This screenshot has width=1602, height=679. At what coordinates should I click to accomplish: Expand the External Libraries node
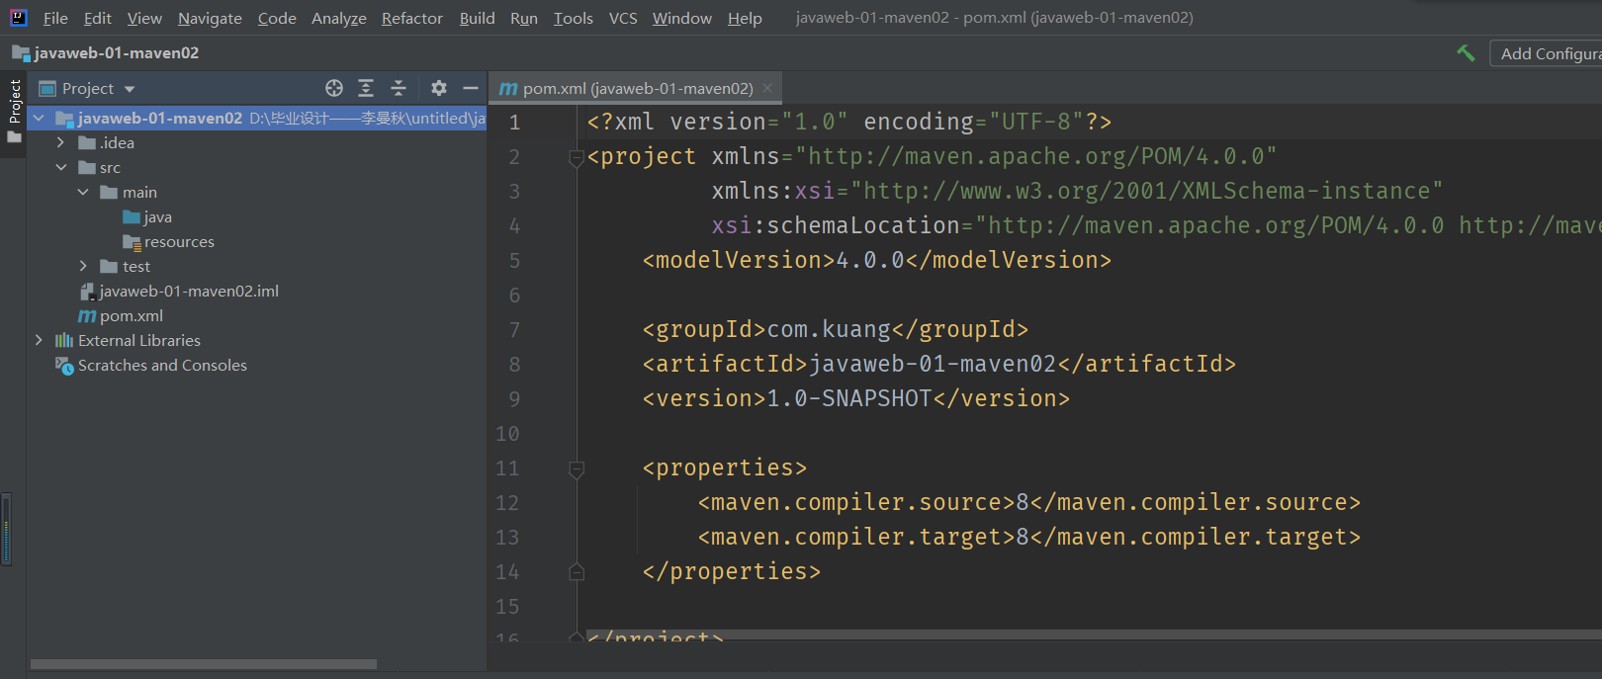click(39, 340)
